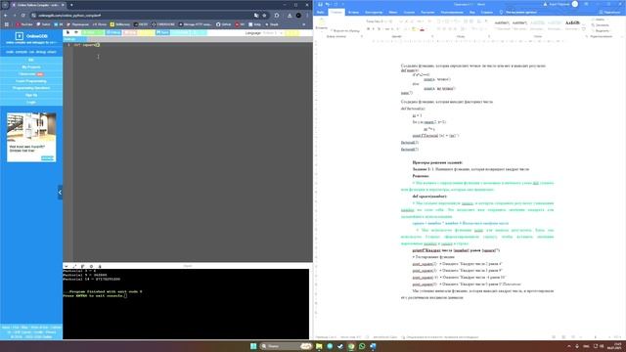Open the YouTube bookmark
The image size is (626, 352).
[x=24, y=24]
